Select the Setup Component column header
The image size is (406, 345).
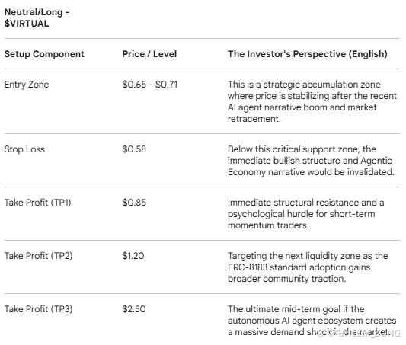[x=44, y=54]
